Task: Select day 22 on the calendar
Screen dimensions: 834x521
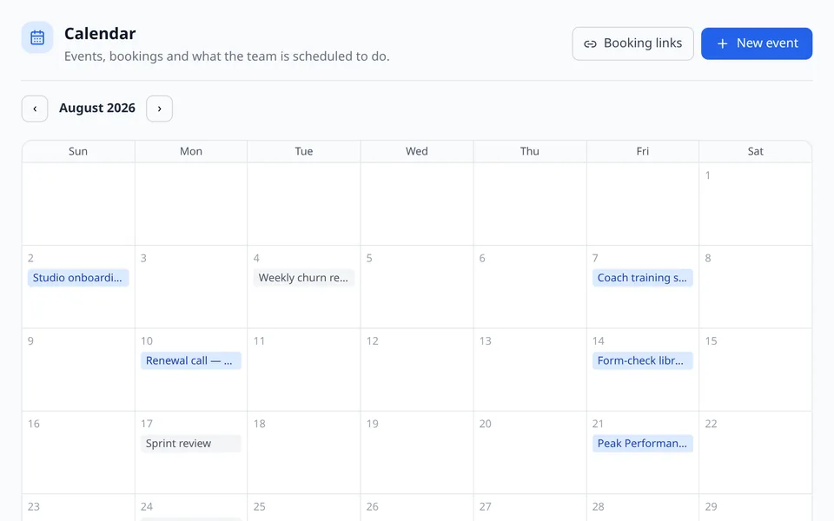Action: coord(755,453)
